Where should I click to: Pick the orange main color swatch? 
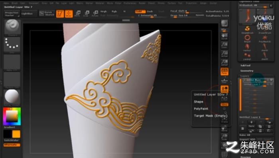pos(16,134)
